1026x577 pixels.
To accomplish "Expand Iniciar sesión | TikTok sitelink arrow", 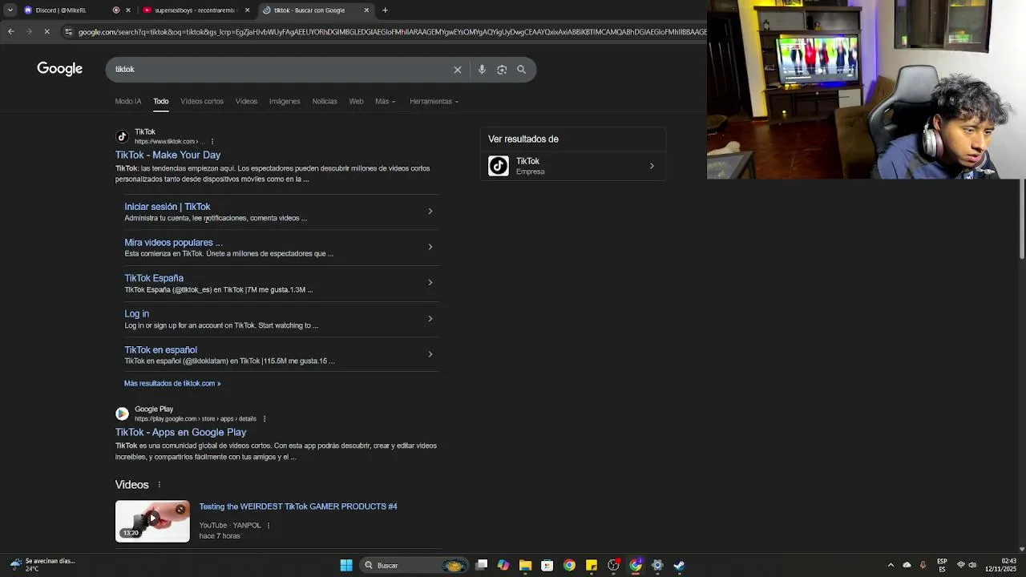I will [430, 212].
